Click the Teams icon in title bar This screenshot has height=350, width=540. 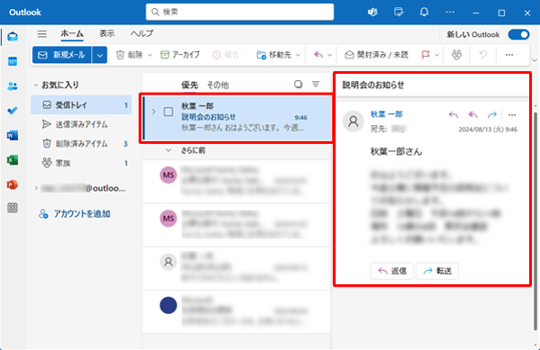373,13
